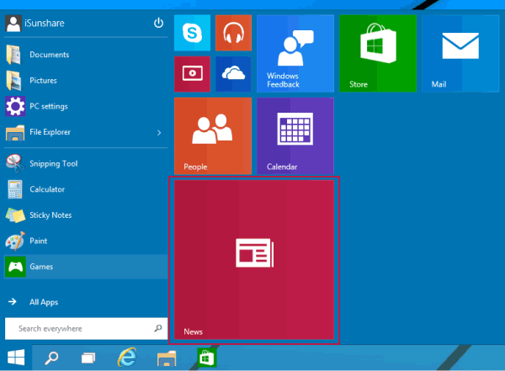The width and height of the screenshot is (505, 371).
Task: Click the iSunshare user avatar
Action: click(x=13, y=24)
